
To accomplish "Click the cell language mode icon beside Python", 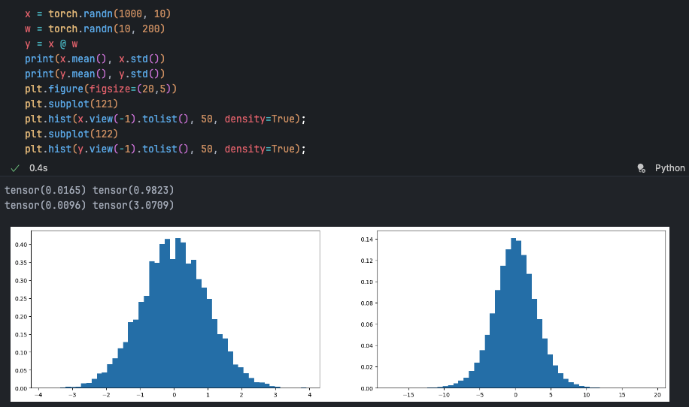I will [x=641, y=168].
